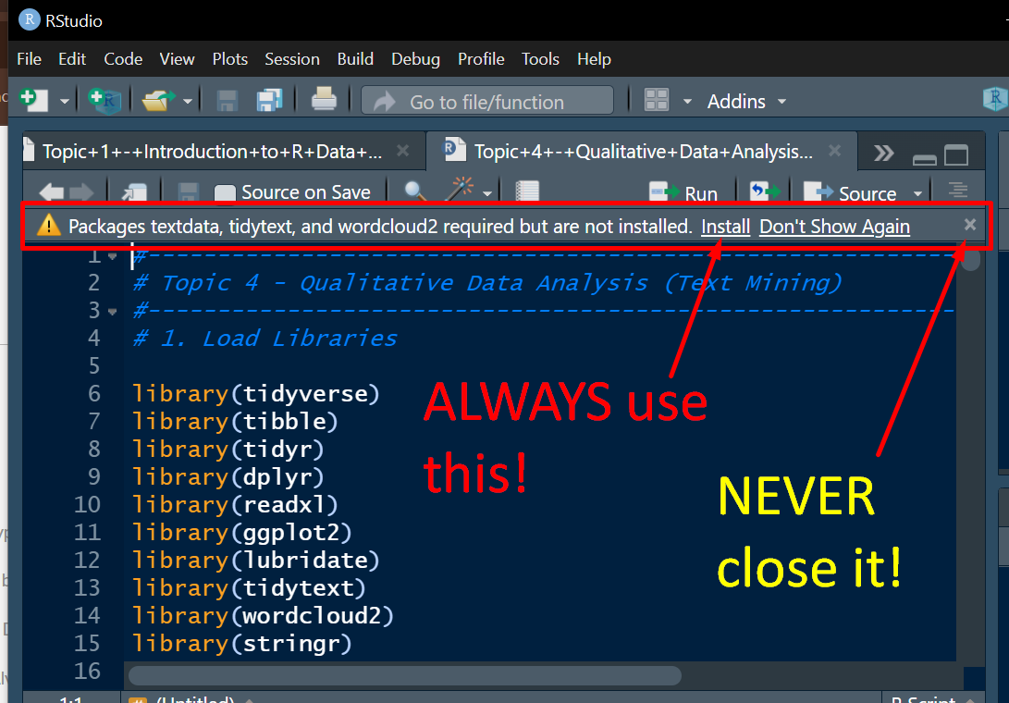The height and width of the screenshot is (703, 1009).
Task: Show more tabs with double chevron
Action: coord(883,154)
